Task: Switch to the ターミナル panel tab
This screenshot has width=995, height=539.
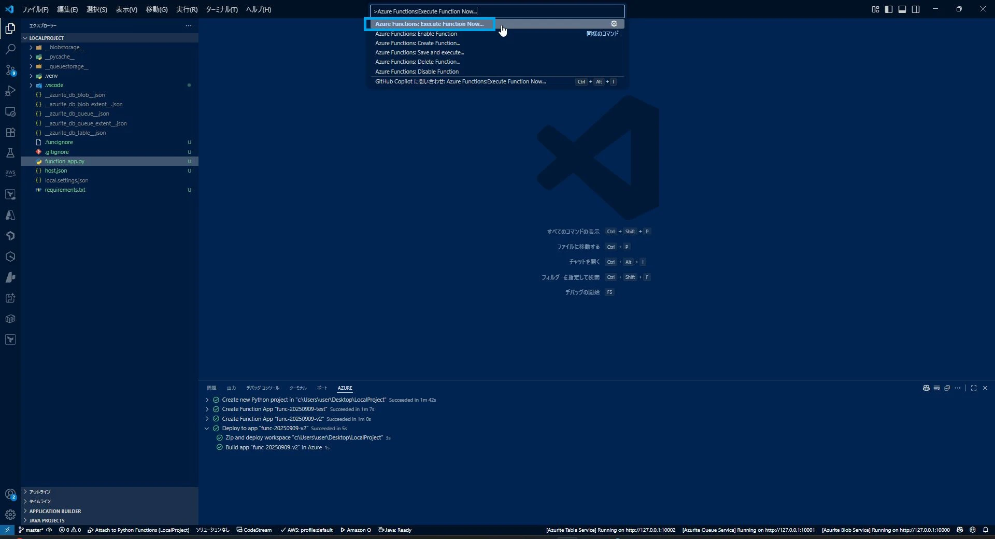Action: [298, 388]
